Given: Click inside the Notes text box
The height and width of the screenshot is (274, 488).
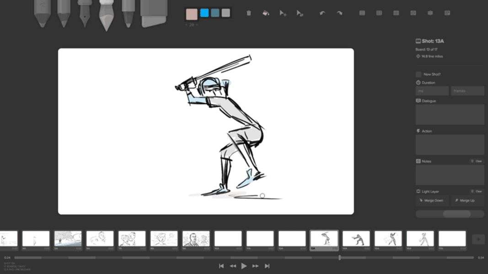Looking at the screenshot, I should pyautogui.click(x=450, y=175).
